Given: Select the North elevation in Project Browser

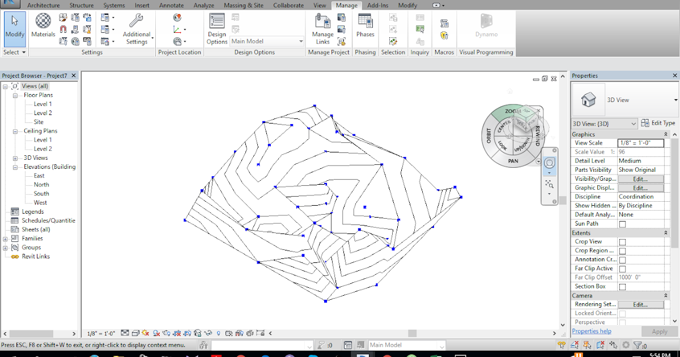Looking at the screenshot, I should (x=40, y=184).
